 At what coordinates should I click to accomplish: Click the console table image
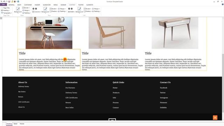175,33
